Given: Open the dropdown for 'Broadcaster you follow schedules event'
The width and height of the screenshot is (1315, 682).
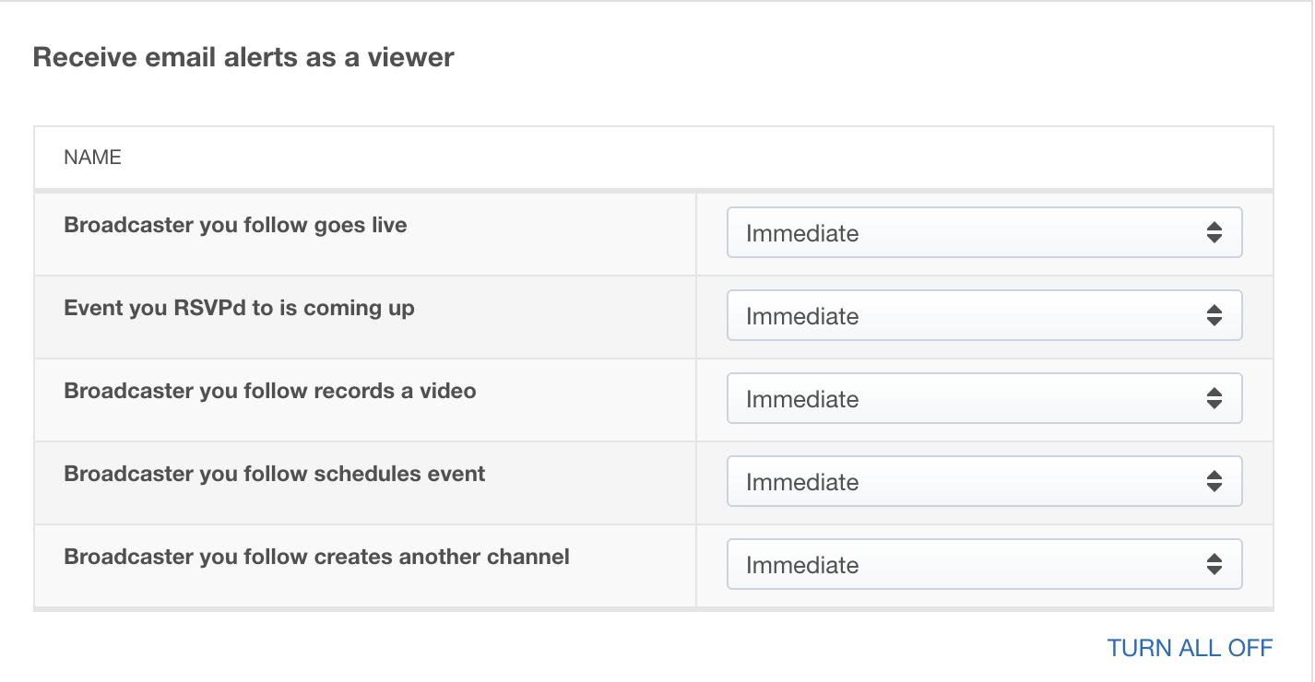Looking at the screenshot, I should (984, 481).
